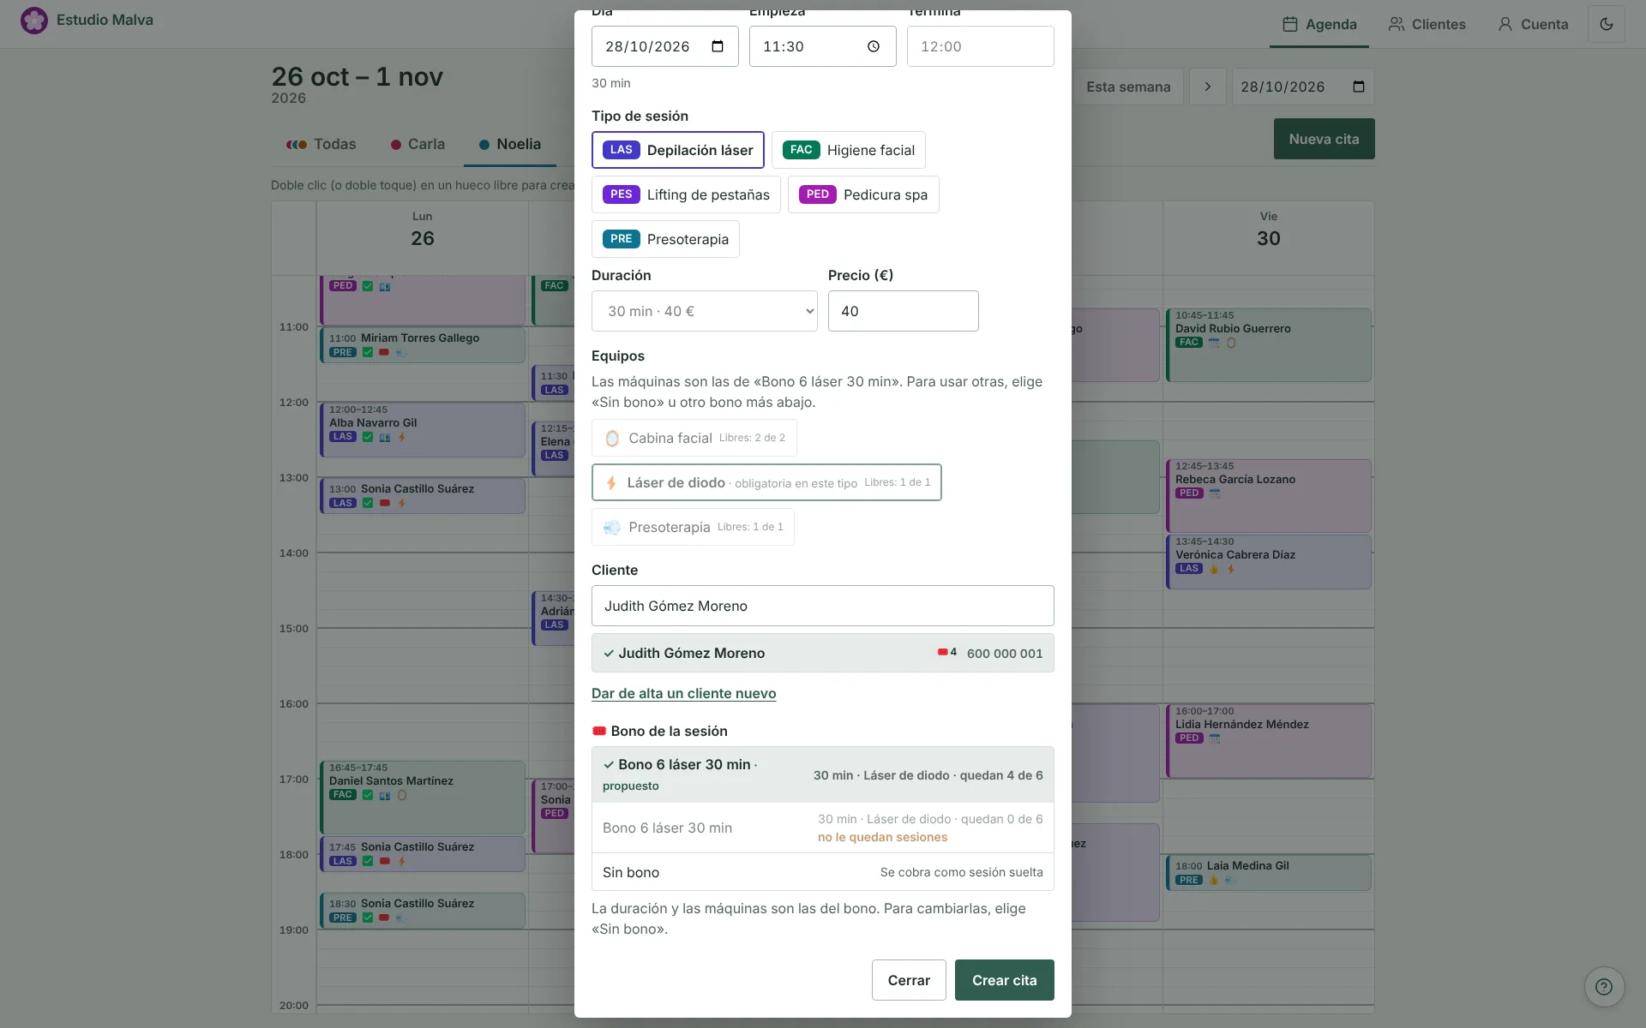The image size is (1646, 1028).
Task: Select client suggestion Judith Gómez Moreno
Action: tap(822, 653)
